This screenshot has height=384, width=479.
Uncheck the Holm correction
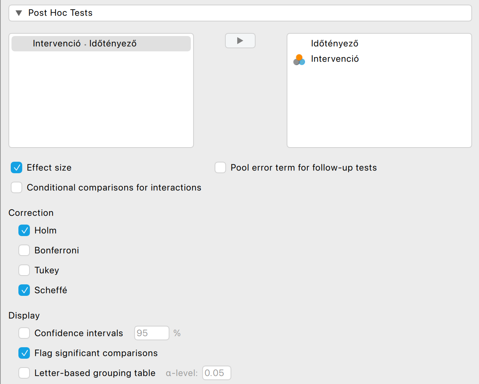pos(24,230)
